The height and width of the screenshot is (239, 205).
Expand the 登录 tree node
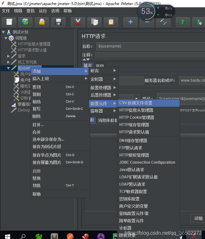pos(8,56)
